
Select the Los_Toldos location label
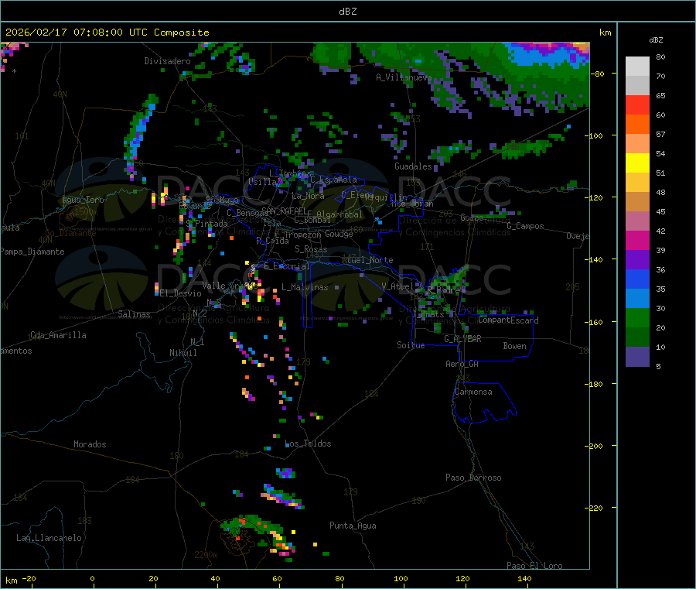[x=308, y=443]
